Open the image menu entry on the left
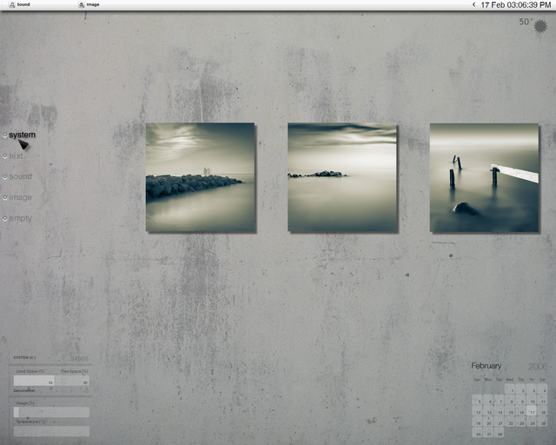Image resolution: width=556 pixels, height=445 pixels. point(20,197)
